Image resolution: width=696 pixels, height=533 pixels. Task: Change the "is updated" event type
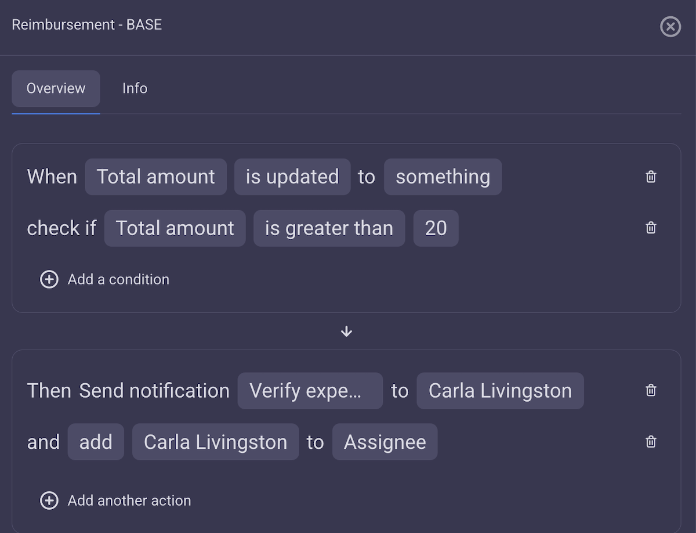tap(292, 177)
